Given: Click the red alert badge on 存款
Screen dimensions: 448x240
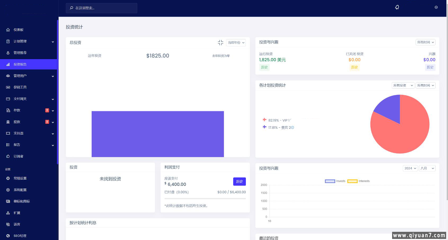Looking at the screenshot, I should pyautogui.click(x=47, y=110).
